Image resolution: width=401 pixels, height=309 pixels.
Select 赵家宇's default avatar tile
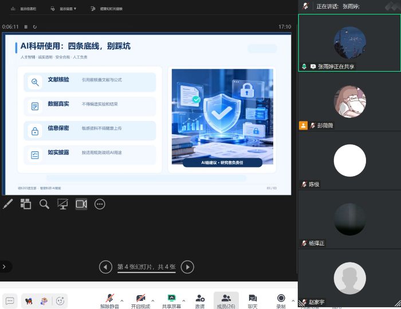click(x=350, y=278)
